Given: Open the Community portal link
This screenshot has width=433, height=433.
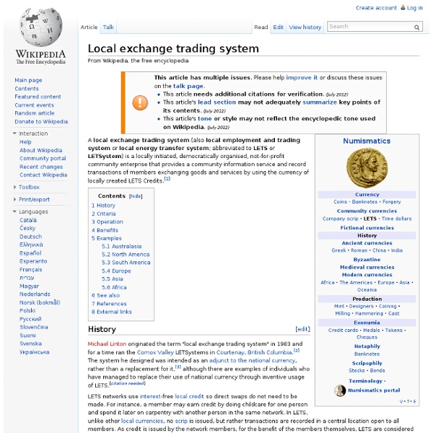Looking at the screenshot, I should 43,159.
